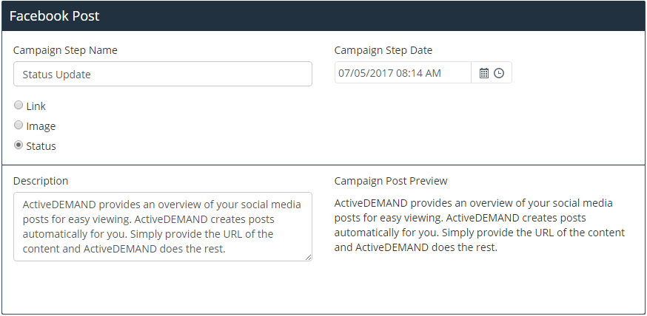Click the Campaign Post Preview heading
The width and height of the screenshot is (647, 316).
[391, 181]
